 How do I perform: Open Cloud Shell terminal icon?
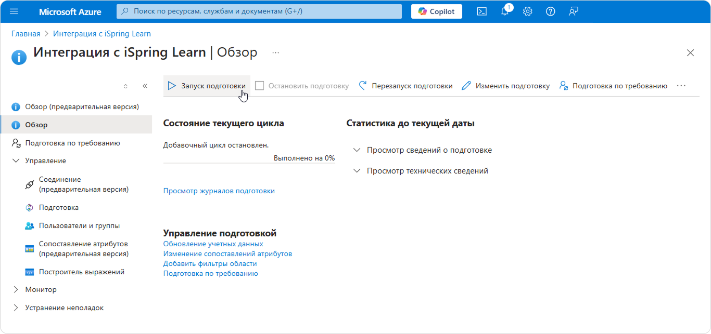coord(482,11)
